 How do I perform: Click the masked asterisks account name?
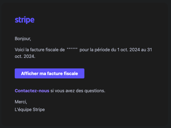pyautogui.click(x=72, y=49)
